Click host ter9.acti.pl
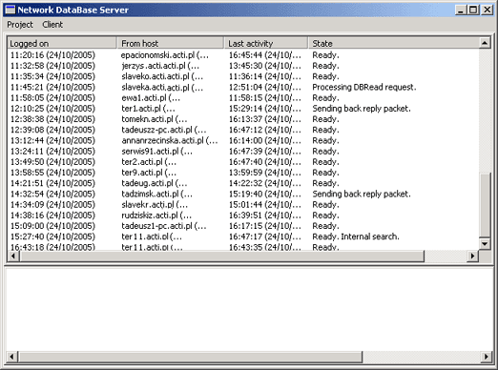This screenshot has width=498, height=370. (149, 173)
